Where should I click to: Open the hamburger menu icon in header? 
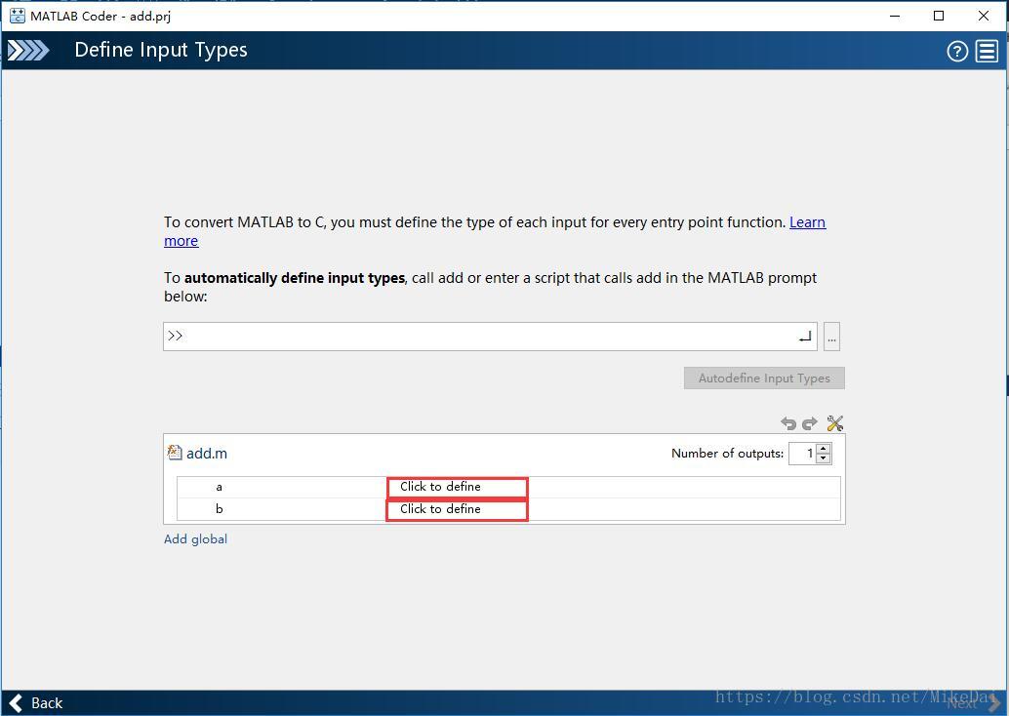[x=987, y=51]
